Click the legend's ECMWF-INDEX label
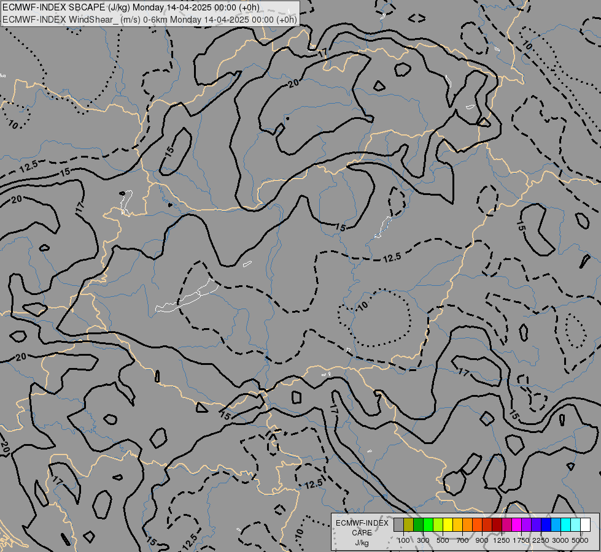This screenshot has height=552, width=601. click(x=362, y=523)
